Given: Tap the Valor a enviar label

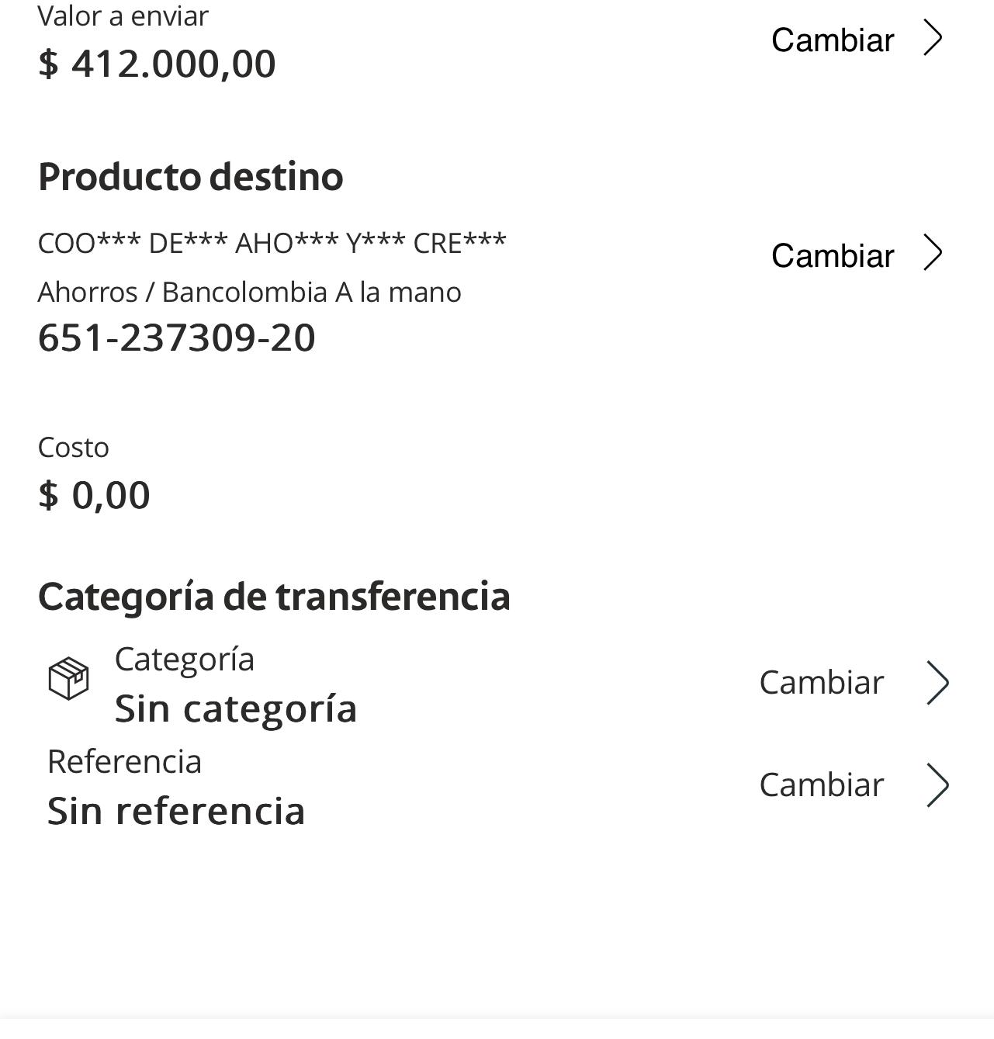Looking at the screenshot, I should [123, 16].
